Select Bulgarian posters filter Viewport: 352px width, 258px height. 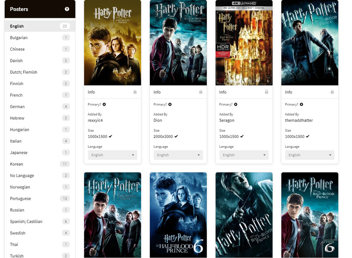[40, 37]
